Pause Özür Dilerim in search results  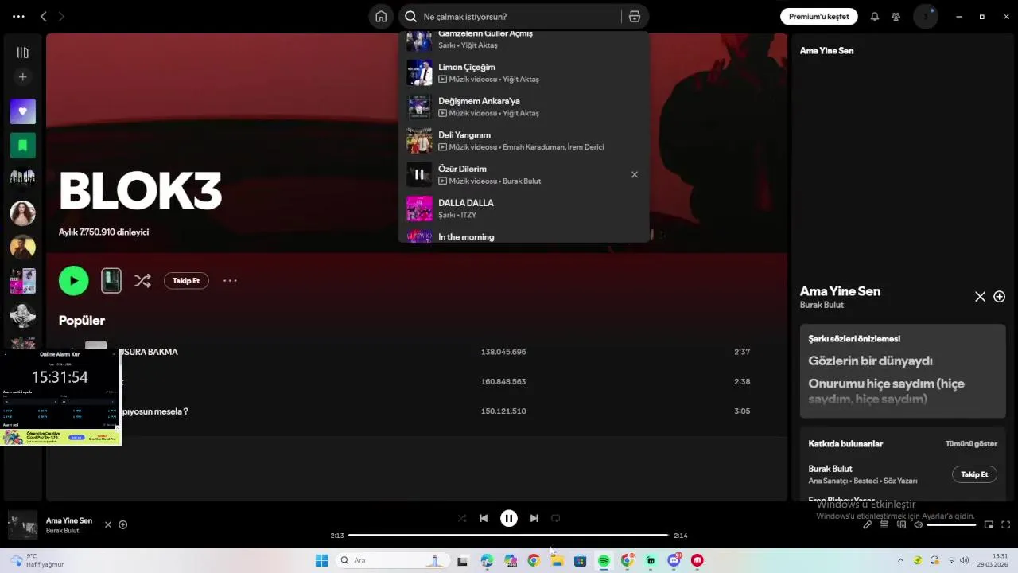(x=419, y=174)
